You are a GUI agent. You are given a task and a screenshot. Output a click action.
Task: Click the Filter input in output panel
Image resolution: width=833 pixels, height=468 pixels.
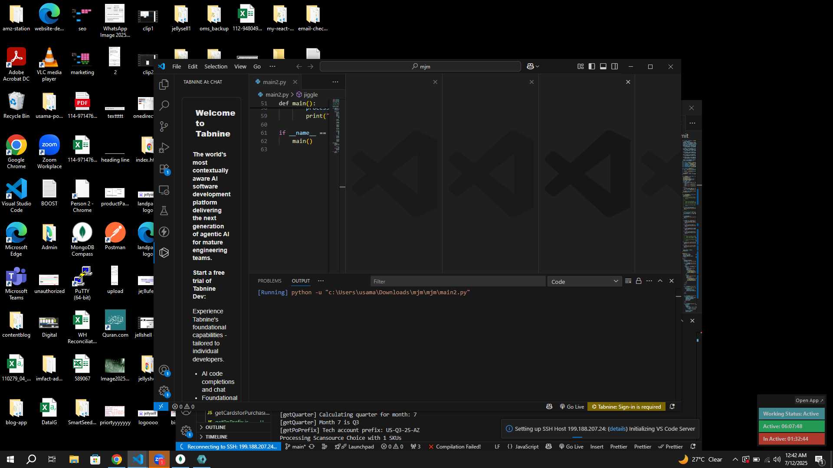coord(458,282)
